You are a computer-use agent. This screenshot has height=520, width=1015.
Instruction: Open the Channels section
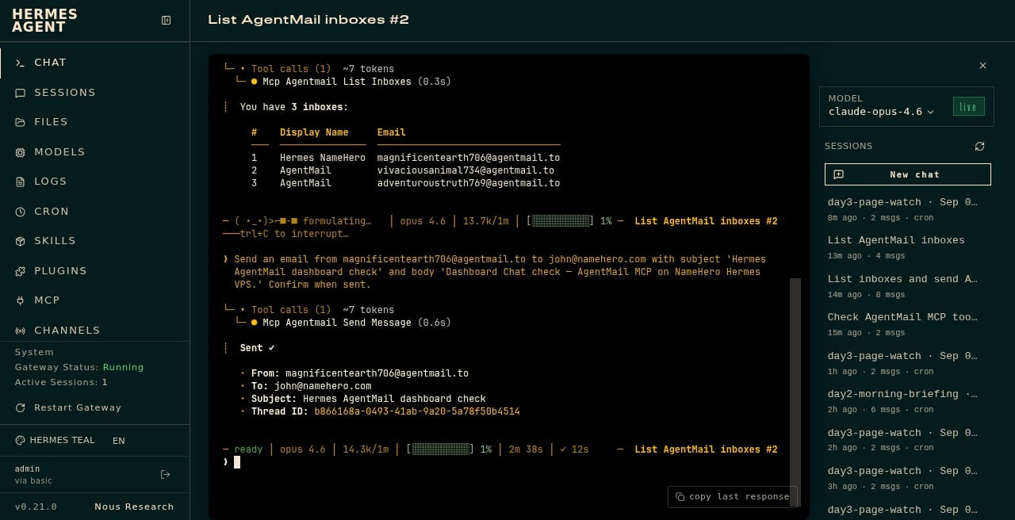(95, 330)
